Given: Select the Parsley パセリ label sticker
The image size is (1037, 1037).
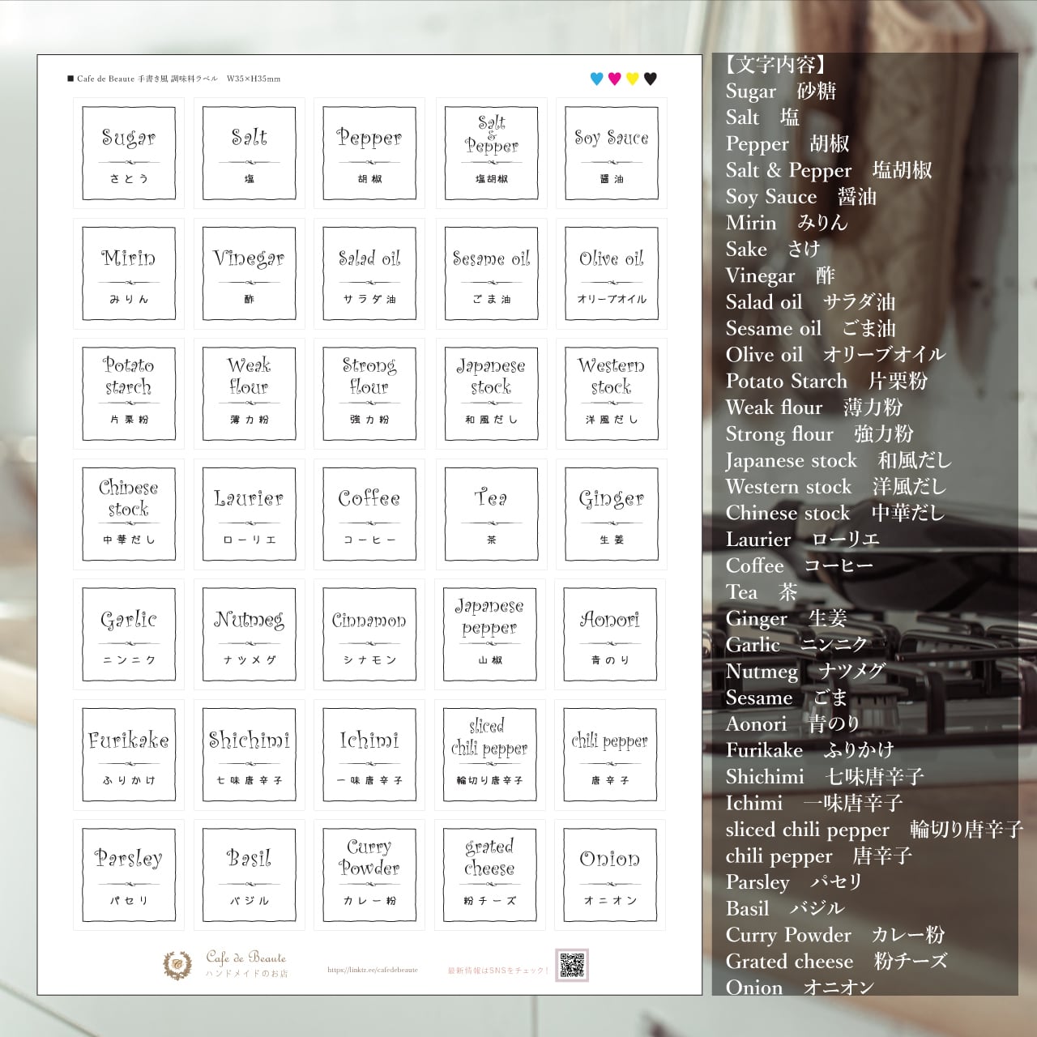Looking at the screenshot, I should pyautogui.click(x=129, y=875).
